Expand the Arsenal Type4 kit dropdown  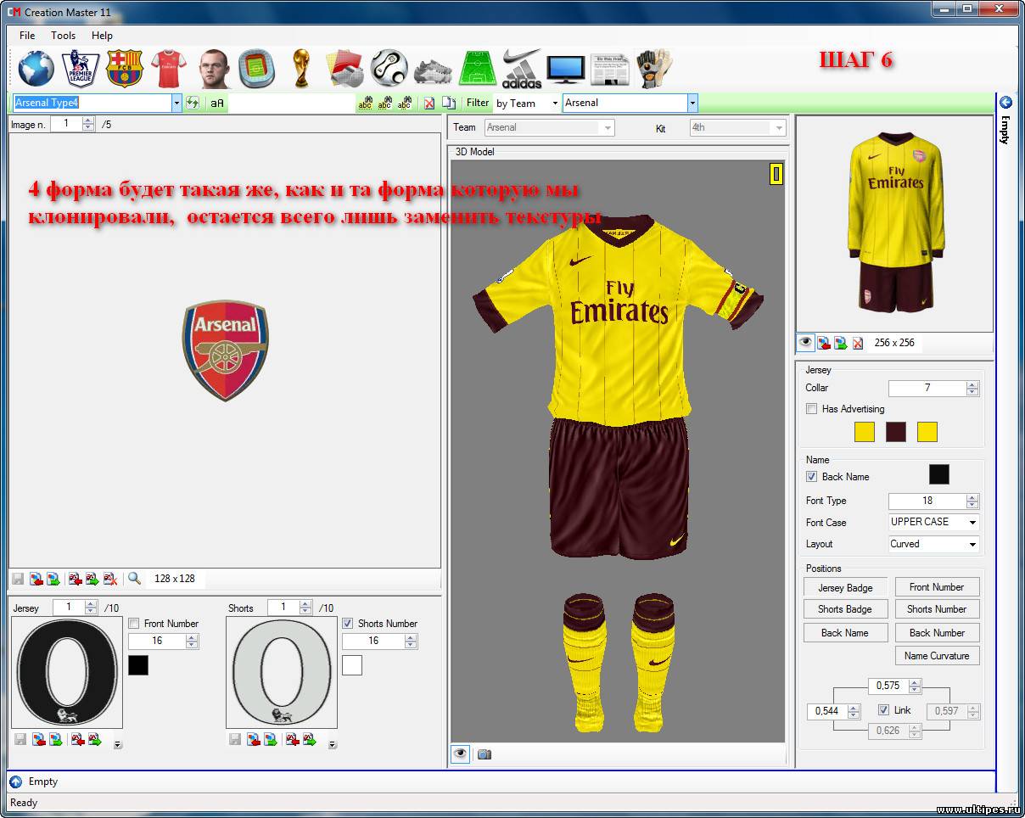176,103
